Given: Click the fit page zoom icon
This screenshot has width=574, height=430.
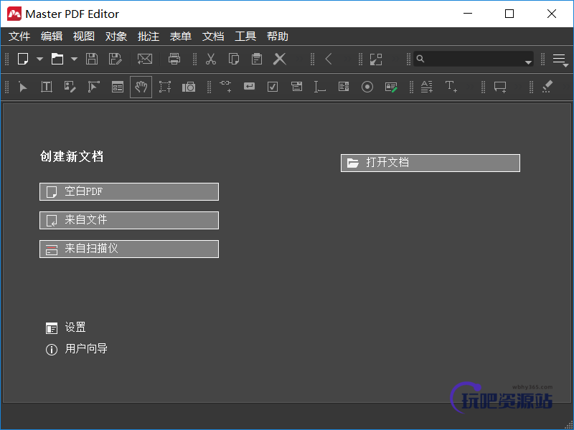Looking at the screenshot, I should click(376, 59).
